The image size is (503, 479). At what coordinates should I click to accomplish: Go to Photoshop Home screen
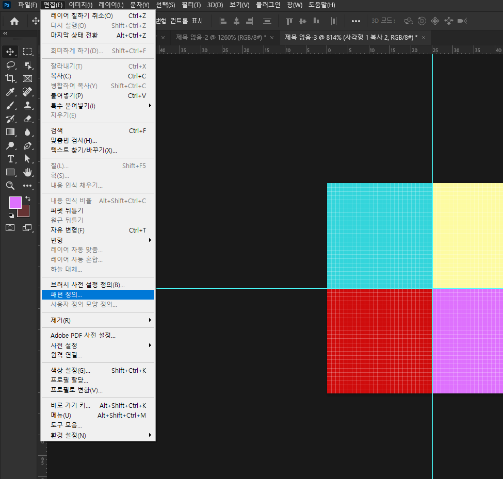(14, 21)
